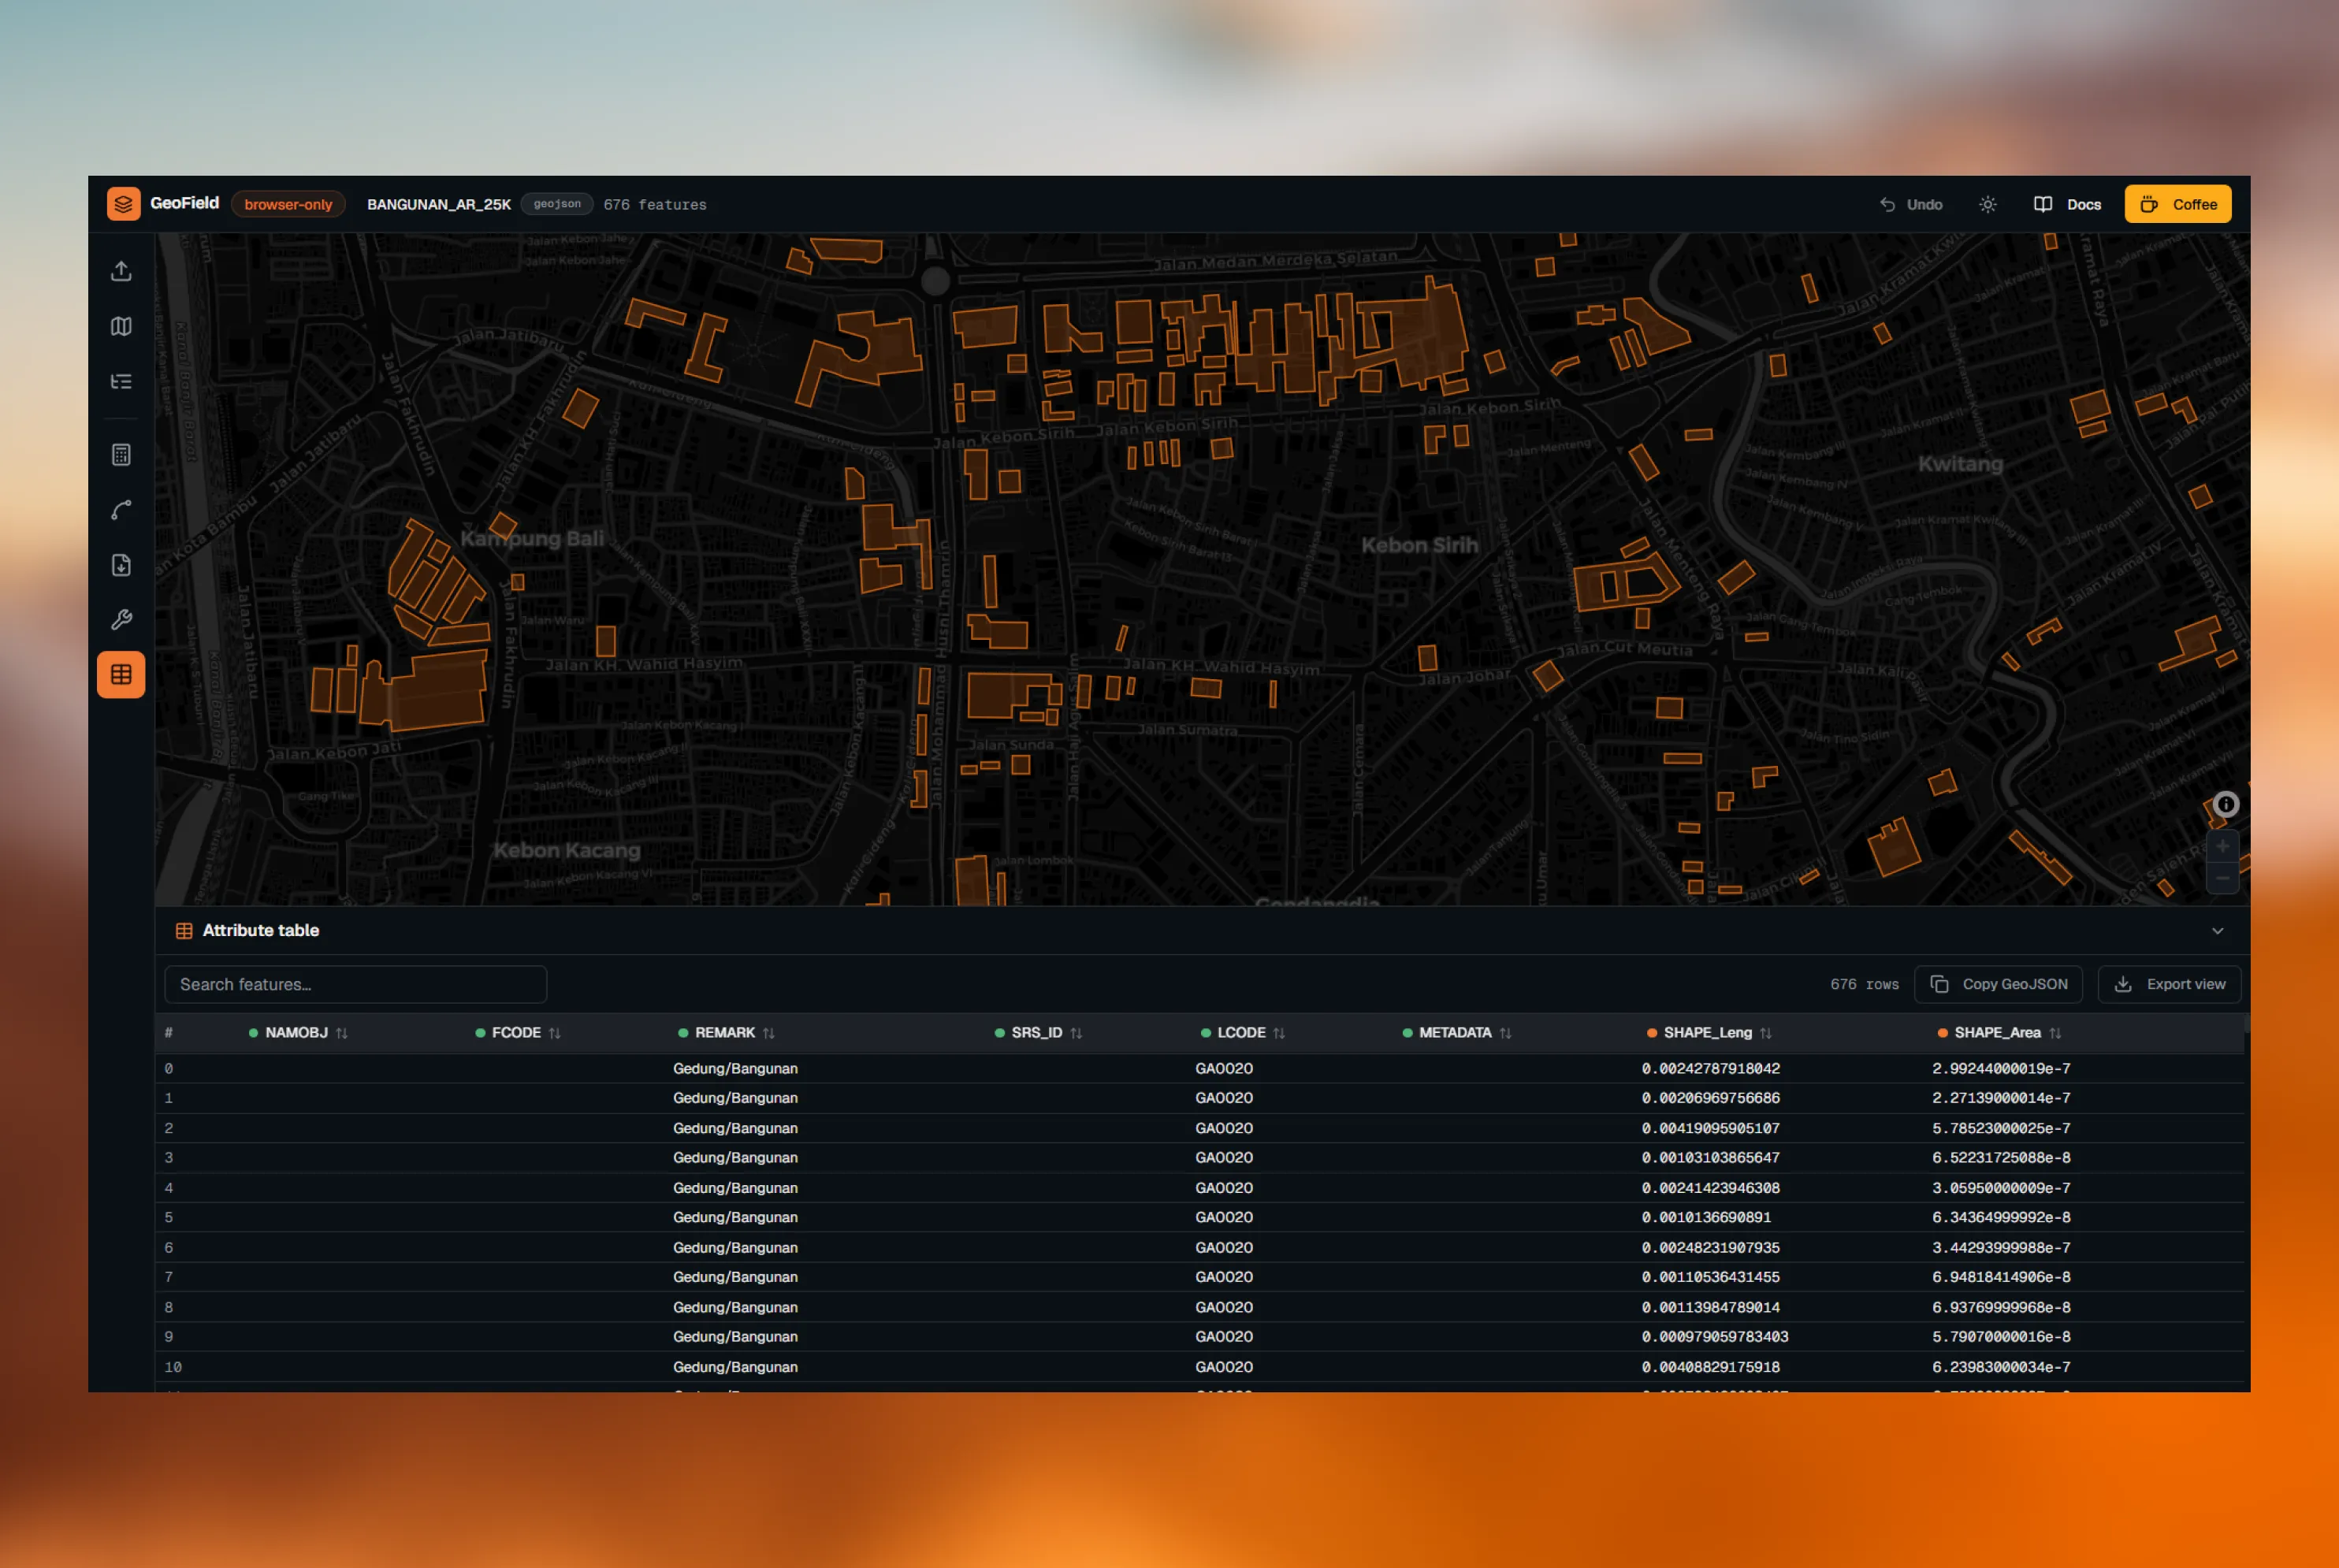Zoom in the map with plus button
The image size is (2339, 1568).
[2222, 847]
